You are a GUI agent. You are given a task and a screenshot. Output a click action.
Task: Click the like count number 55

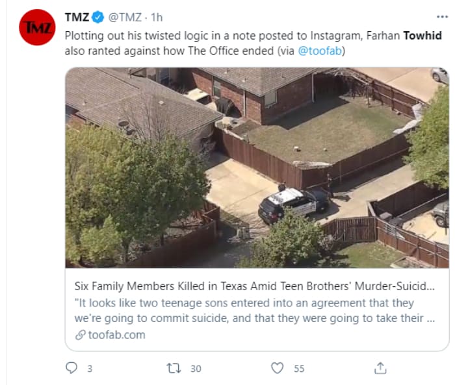point(299,369)
